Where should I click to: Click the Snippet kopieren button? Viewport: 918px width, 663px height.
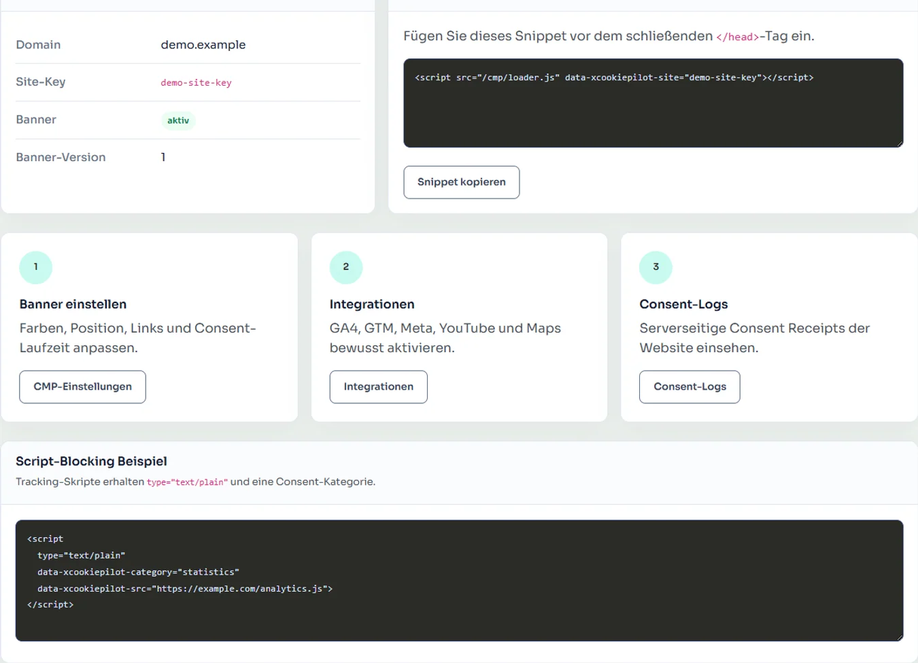[461, 182]
